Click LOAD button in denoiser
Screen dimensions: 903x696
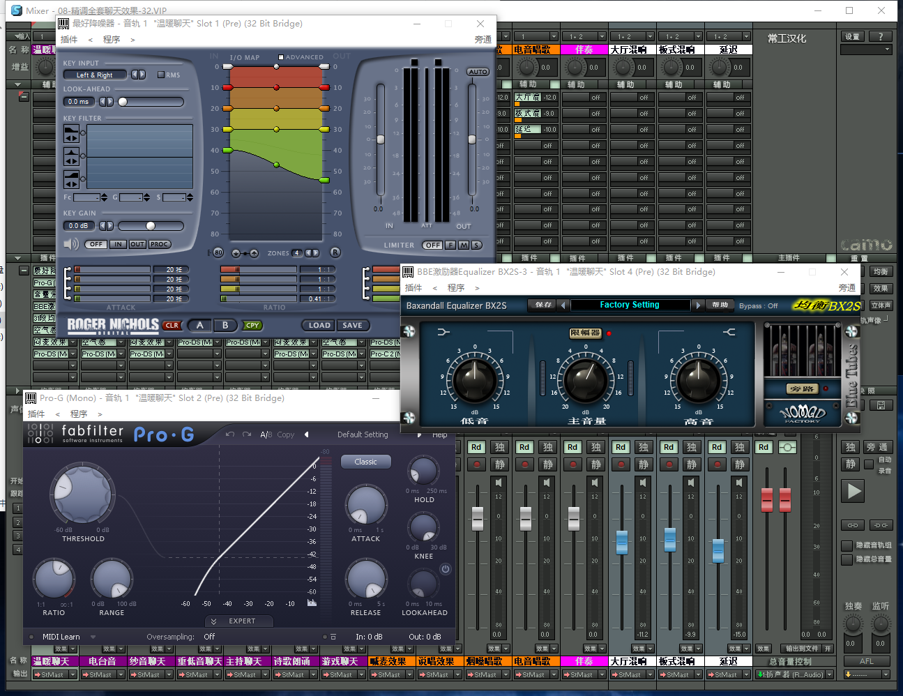319,325
